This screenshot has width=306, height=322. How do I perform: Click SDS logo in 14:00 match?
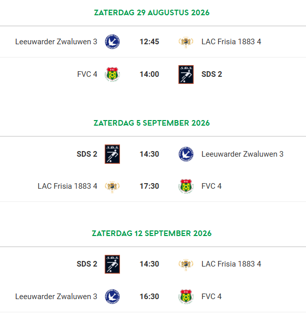[x=186, y=75]
